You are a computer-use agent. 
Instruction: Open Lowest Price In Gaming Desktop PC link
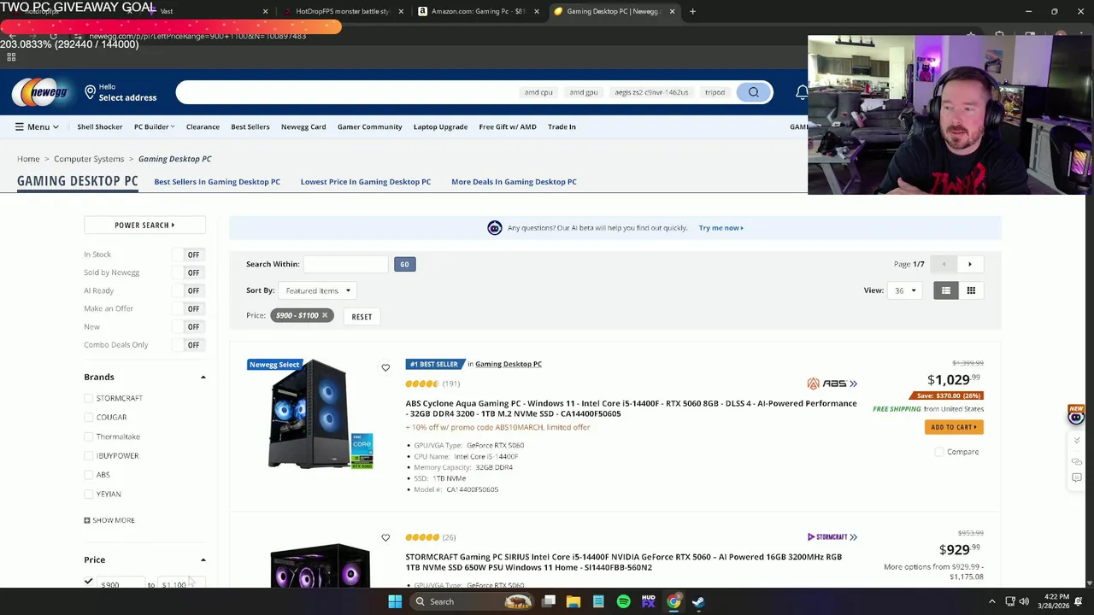[366, 182]
